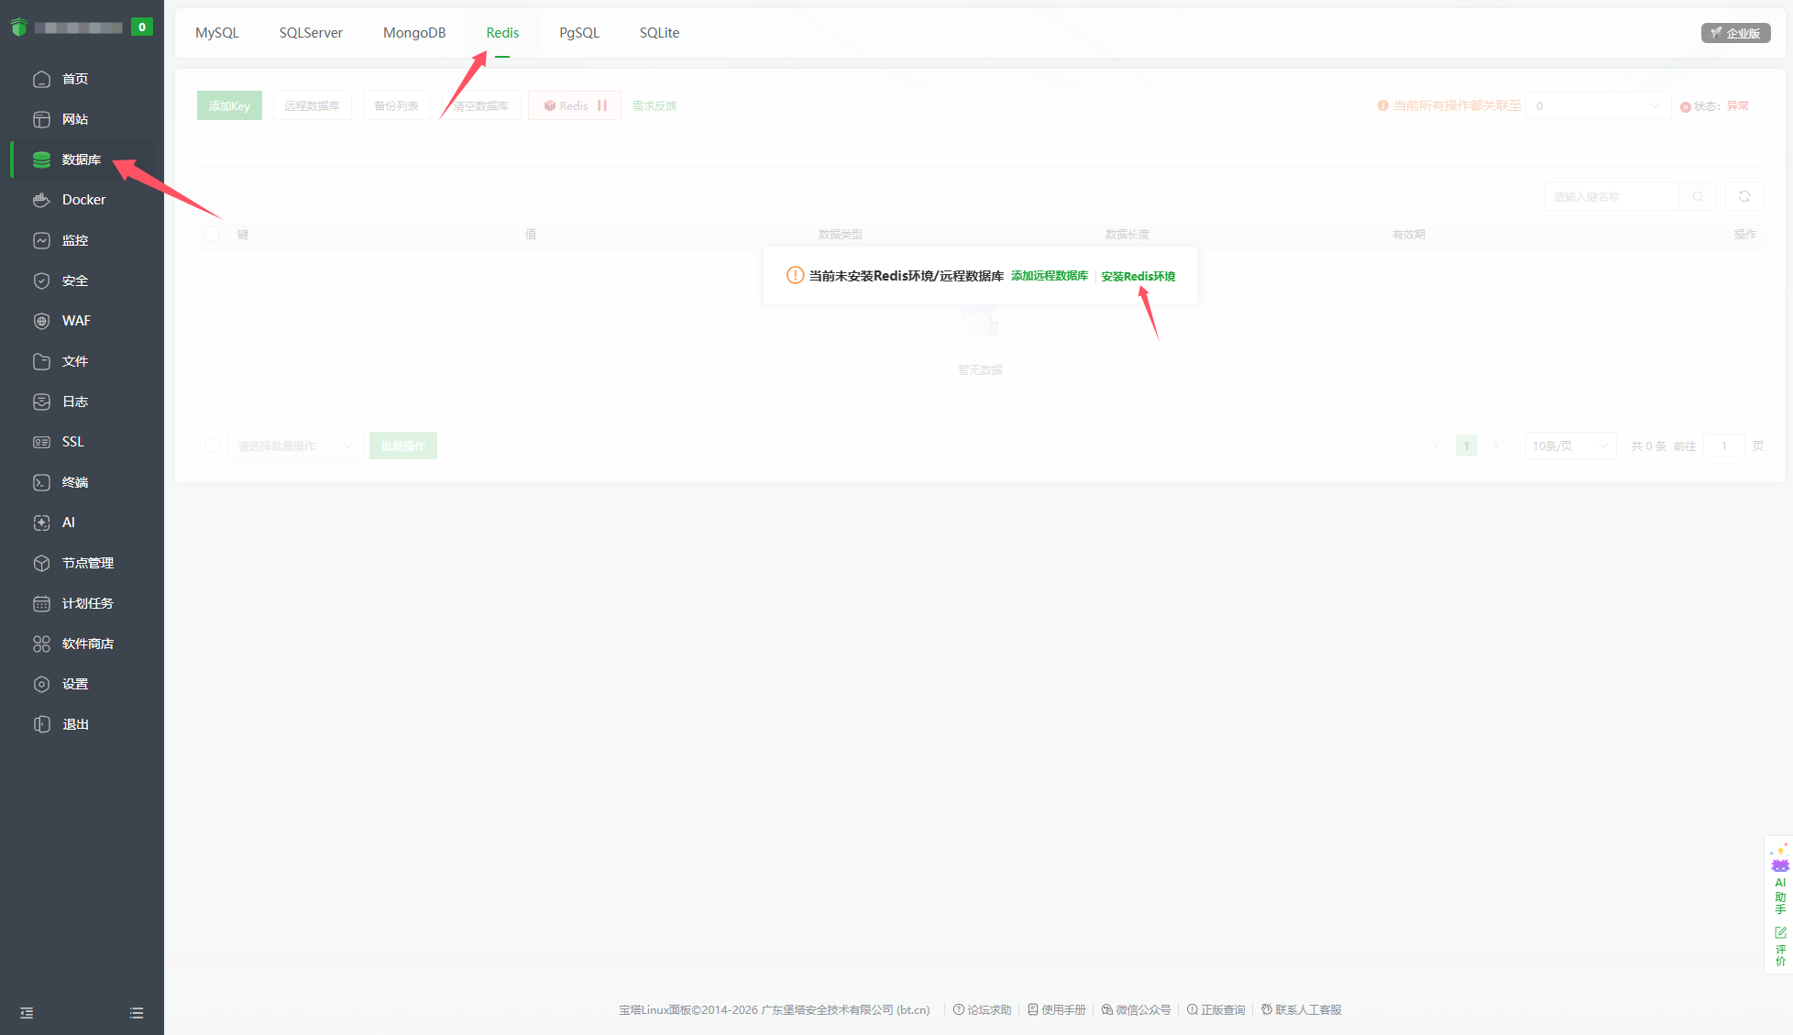
Task: Click the go-to page number field
Action: click(1723, 446)
